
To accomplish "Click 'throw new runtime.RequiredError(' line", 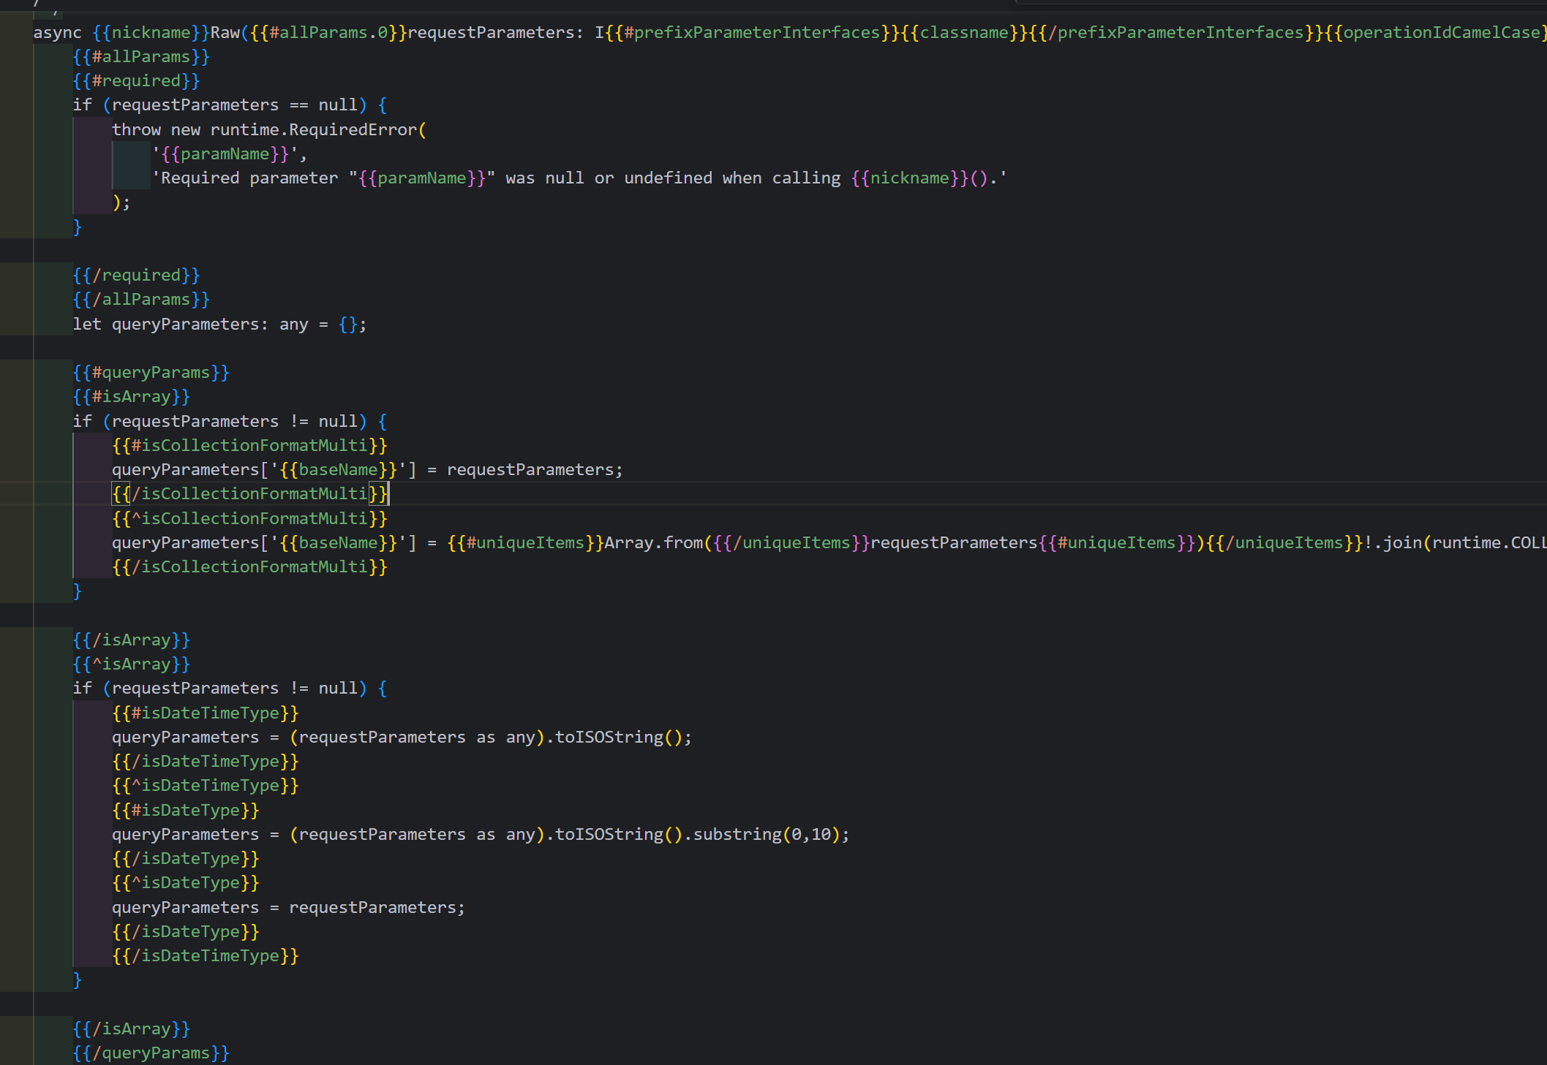I will click(268, 130).
